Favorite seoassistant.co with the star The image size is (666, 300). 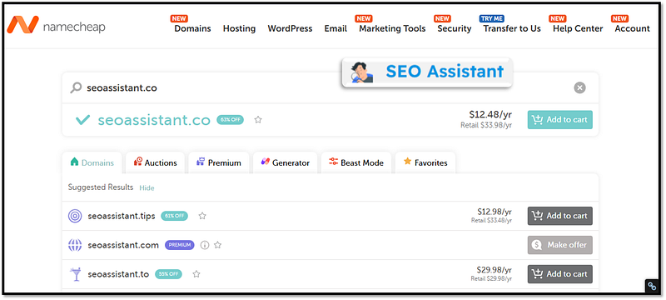point(258,120)
